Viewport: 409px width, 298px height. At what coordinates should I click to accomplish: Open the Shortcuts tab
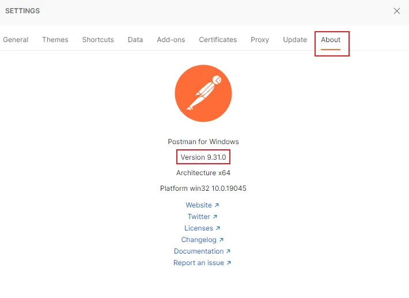(98, 40)
